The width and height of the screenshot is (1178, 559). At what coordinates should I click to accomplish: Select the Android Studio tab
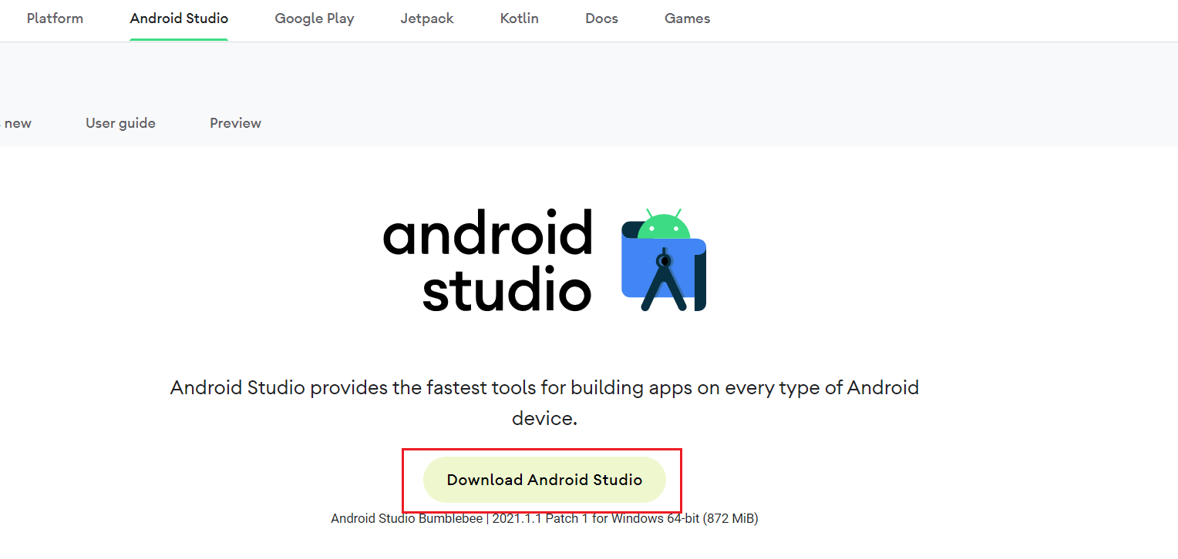tap(179, 18)
